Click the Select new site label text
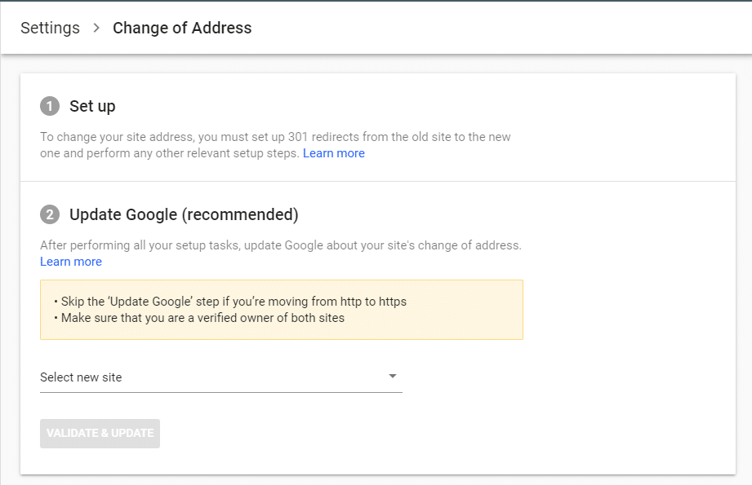This screenshot has height=485, width=752. (81, 377)
